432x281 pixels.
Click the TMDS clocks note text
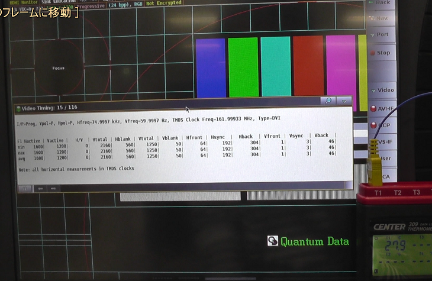pyautogui.click(x=76, y=169)
